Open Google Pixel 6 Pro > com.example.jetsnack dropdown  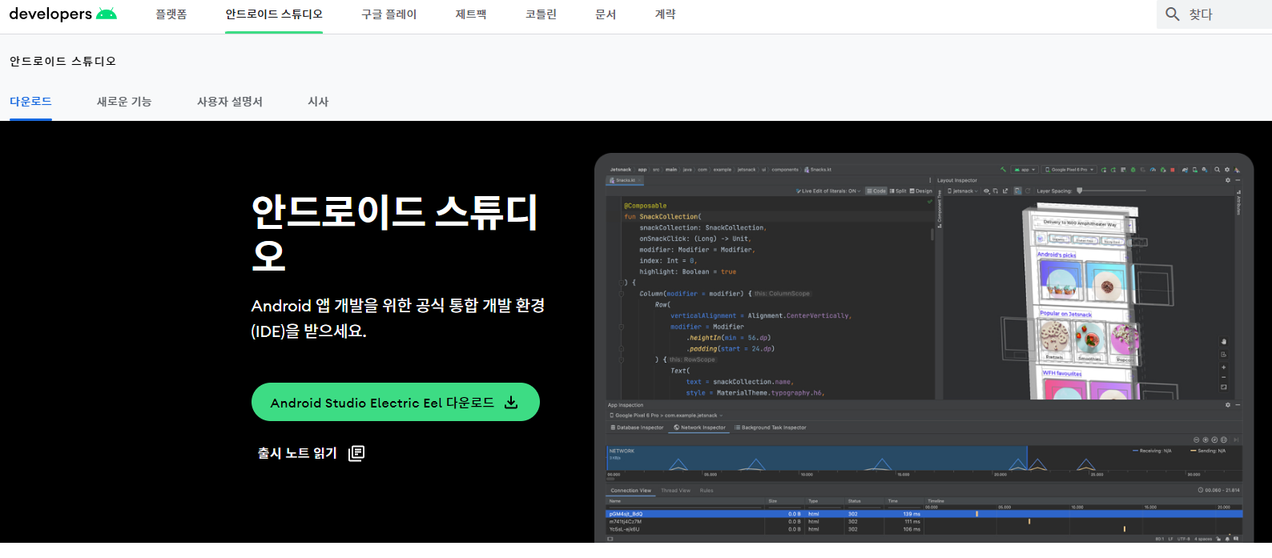tap(666, 415)
